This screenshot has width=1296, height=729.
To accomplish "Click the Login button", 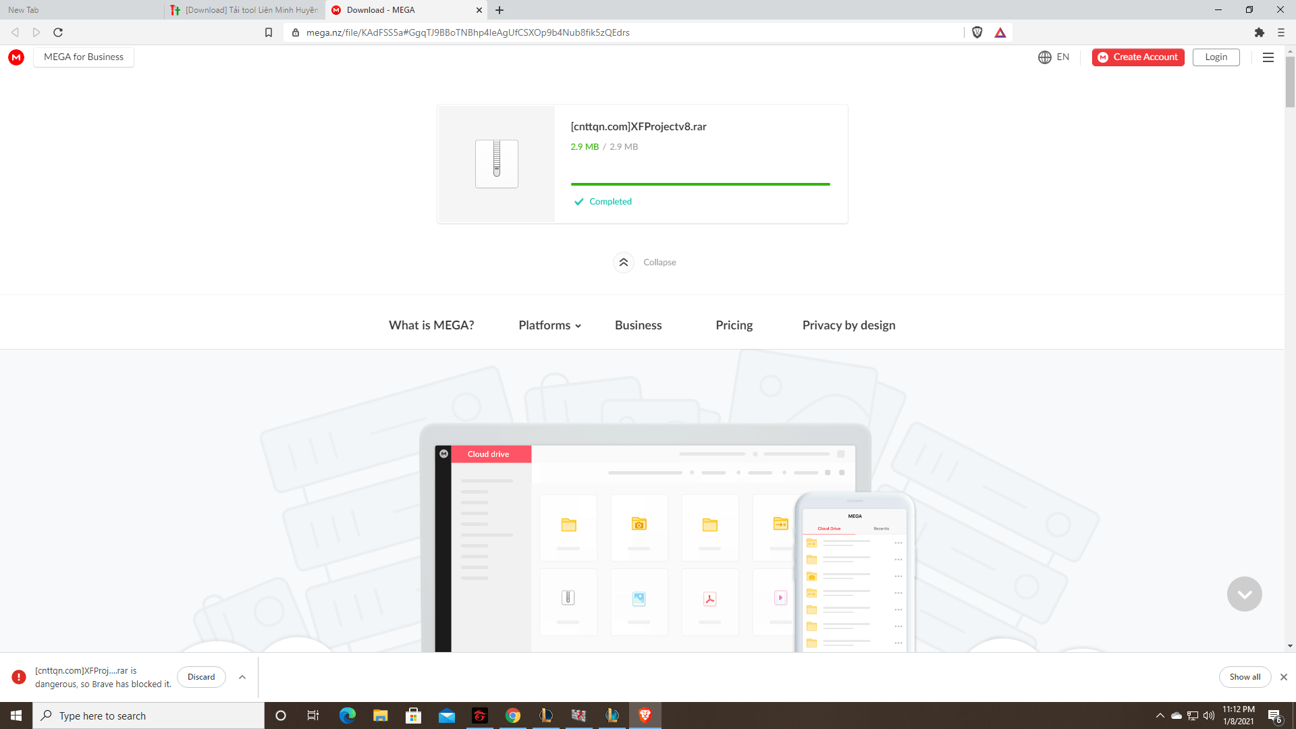I will (x=1216, y=57).
